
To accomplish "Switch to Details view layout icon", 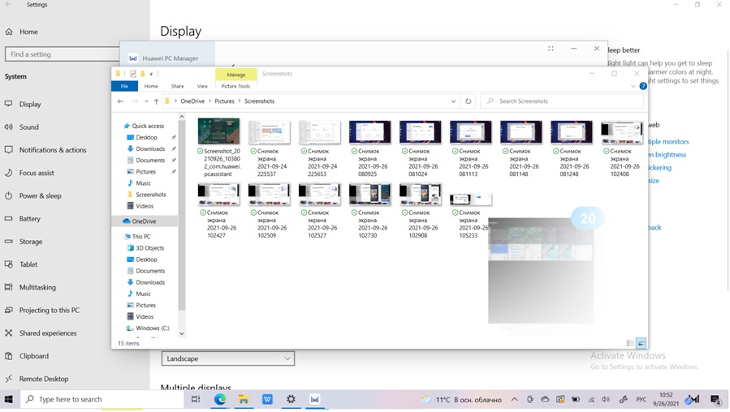I will [630, 343].
